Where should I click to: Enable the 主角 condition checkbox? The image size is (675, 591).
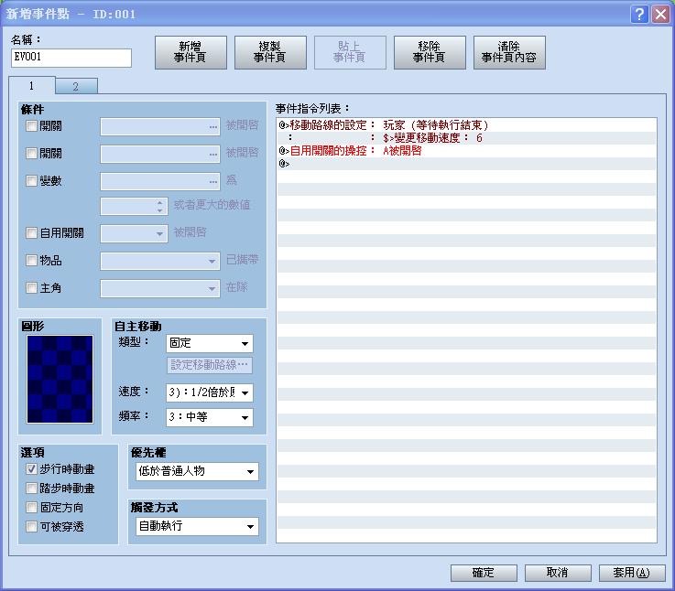pyautogui.click(x=31, y=288)
